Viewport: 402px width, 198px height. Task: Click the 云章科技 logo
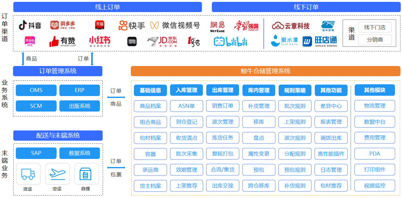(x=291, y=26)
